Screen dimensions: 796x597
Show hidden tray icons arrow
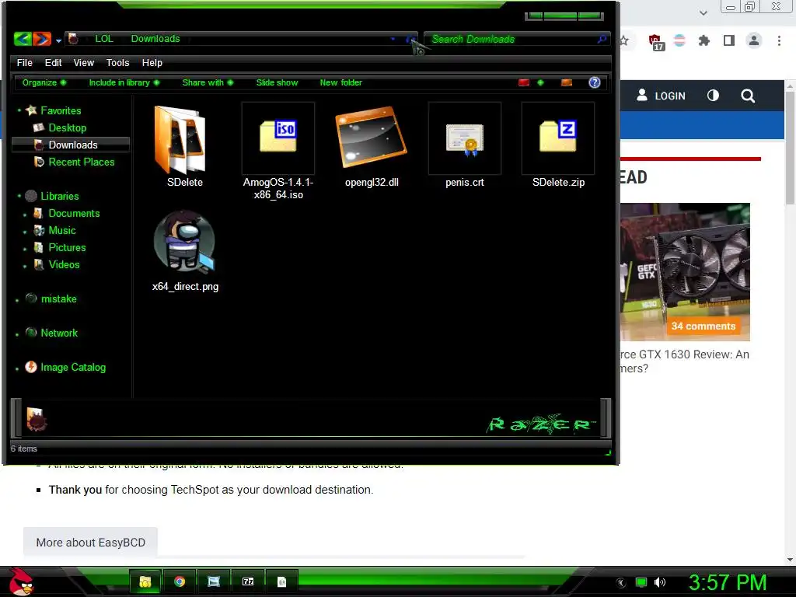621,582
